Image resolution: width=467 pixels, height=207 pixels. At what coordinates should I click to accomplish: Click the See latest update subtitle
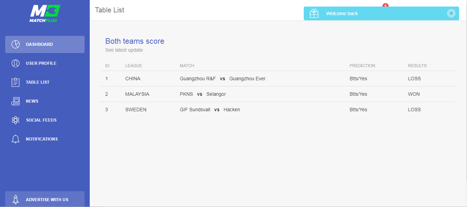(x=124, y=50)
